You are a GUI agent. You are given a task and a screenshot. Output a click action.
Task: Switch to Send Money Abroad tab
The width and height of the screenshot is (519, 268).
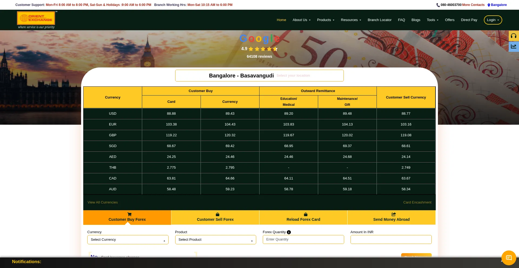point(391,217)
